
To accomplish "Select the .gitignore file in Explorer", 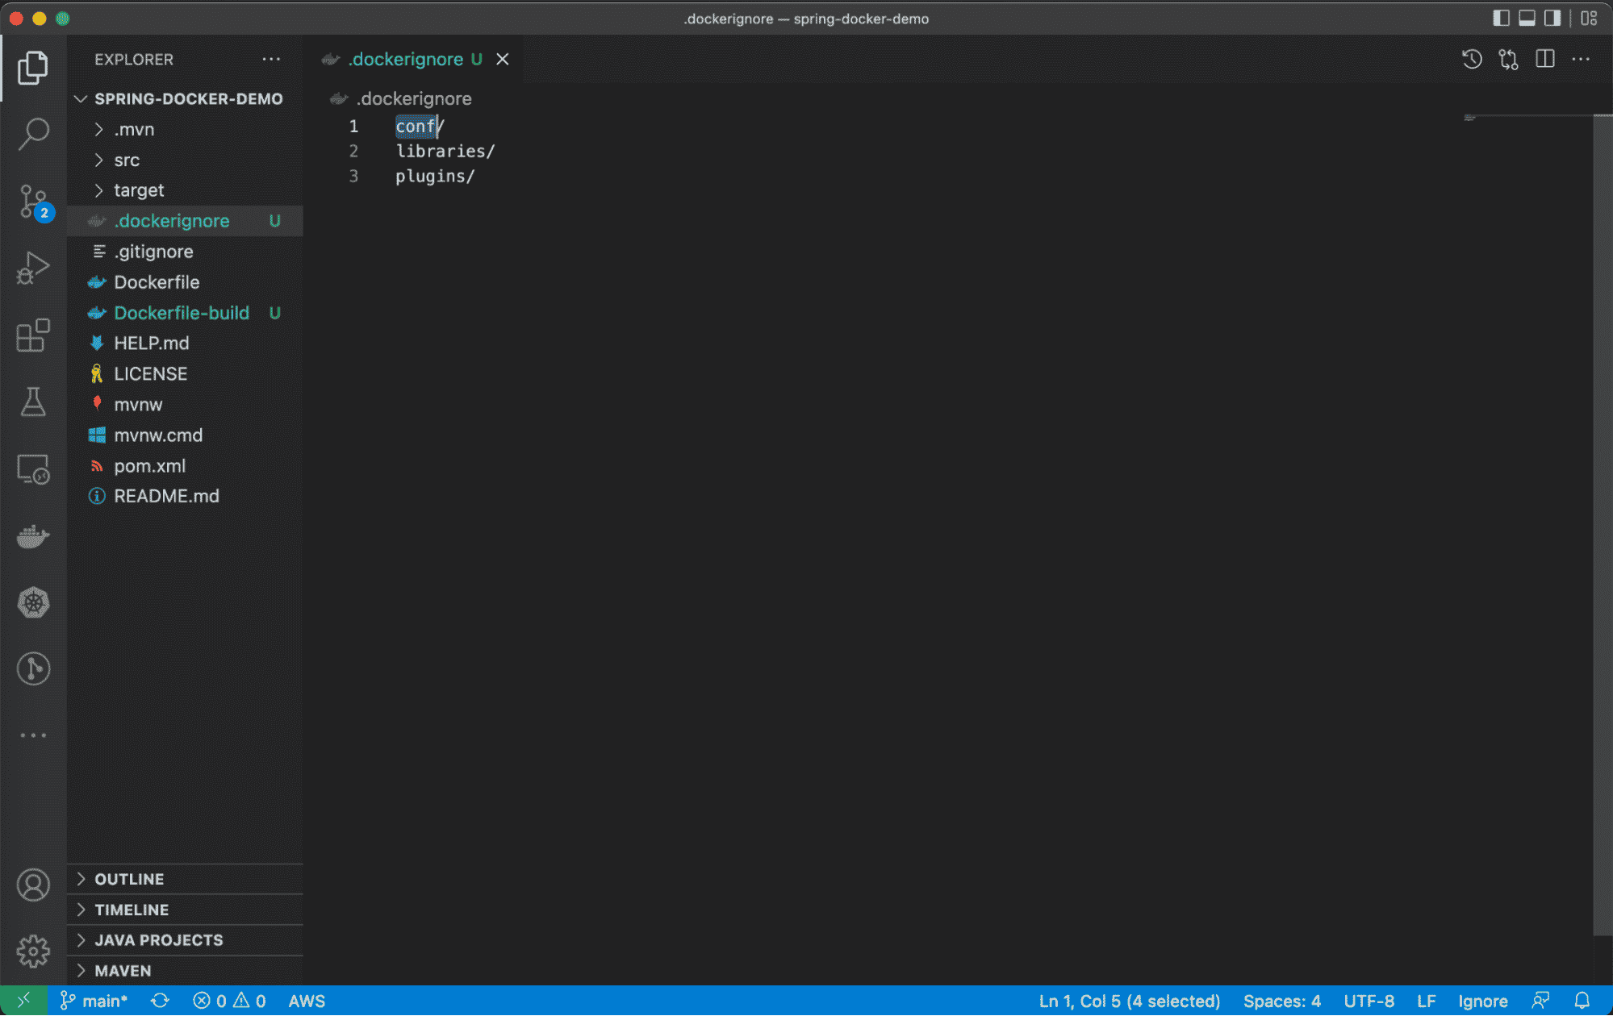I will [x=155, y=251].
